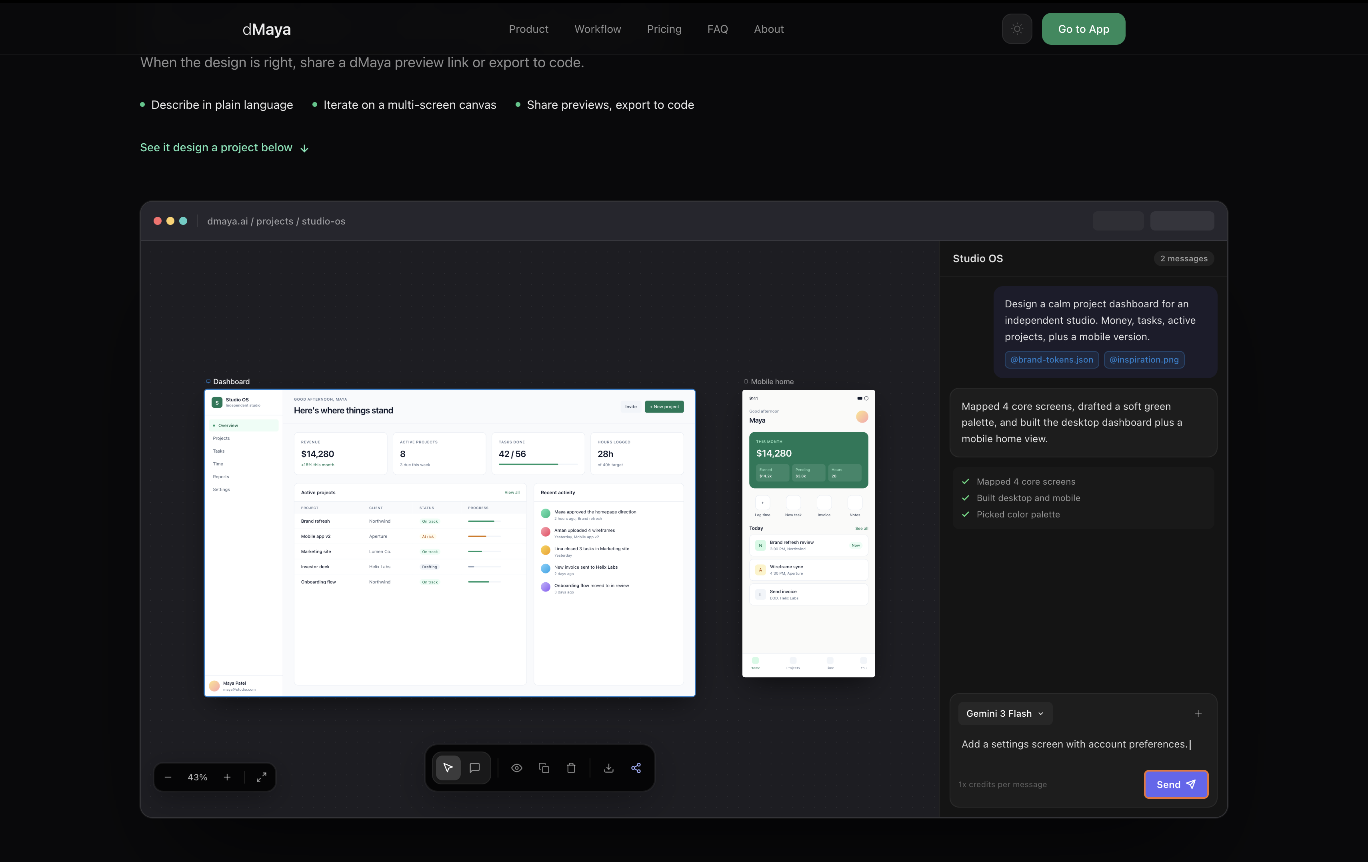
Task: Tap Home tab in mobile nav
Action: [755, 664]
